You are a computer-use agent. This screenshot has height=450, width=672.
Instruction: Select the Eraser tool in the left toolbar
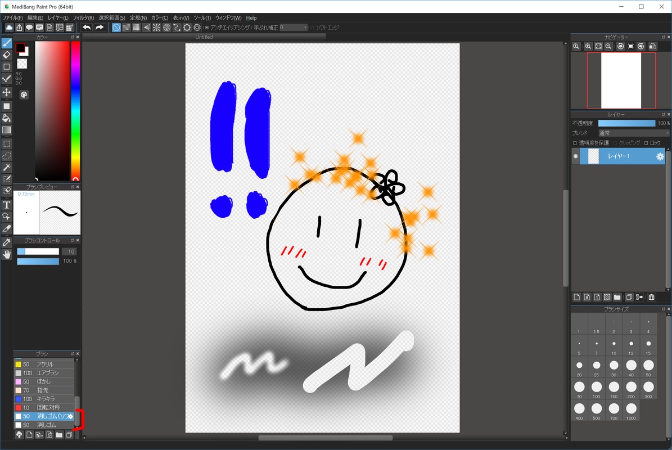coord(7,55)
